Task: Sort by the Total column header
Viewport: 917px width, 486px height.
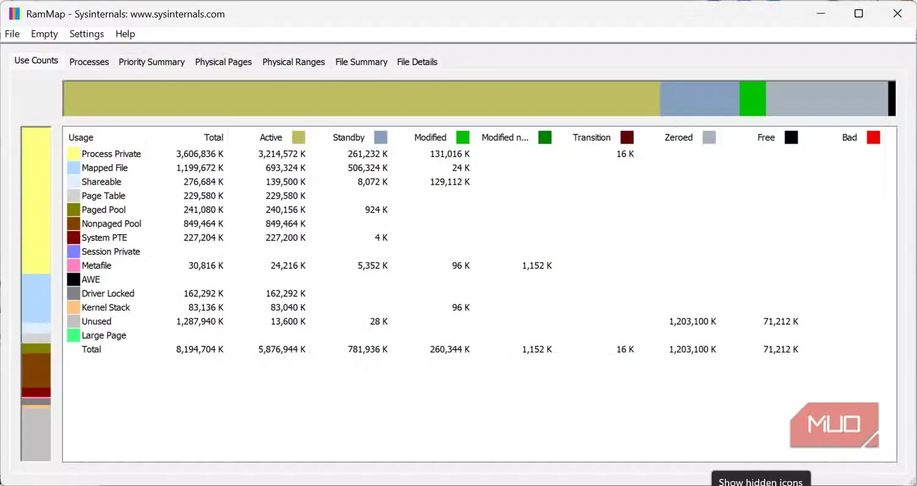Action: click(x=213, y=138)
